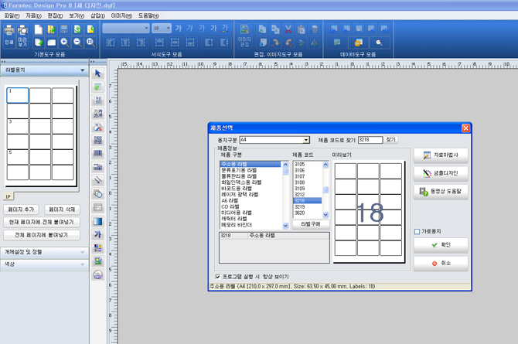Click the 동영상 도움말 button
This screenshot has height=344, width=518.
(x=441, y=192)
